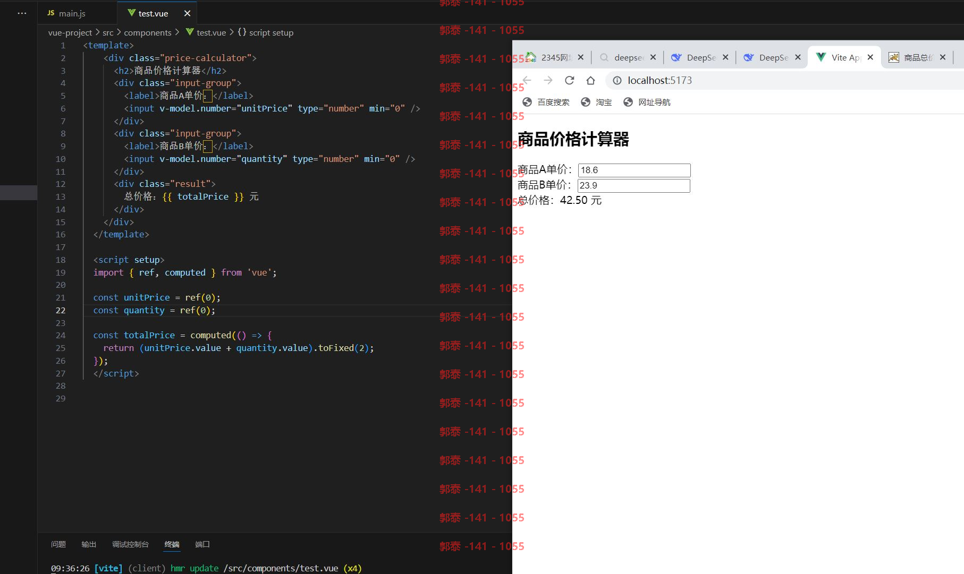Click the totalPrice interpolation on line 13
The width and height of the screenshot is (964, 574).
coord(203,196)
